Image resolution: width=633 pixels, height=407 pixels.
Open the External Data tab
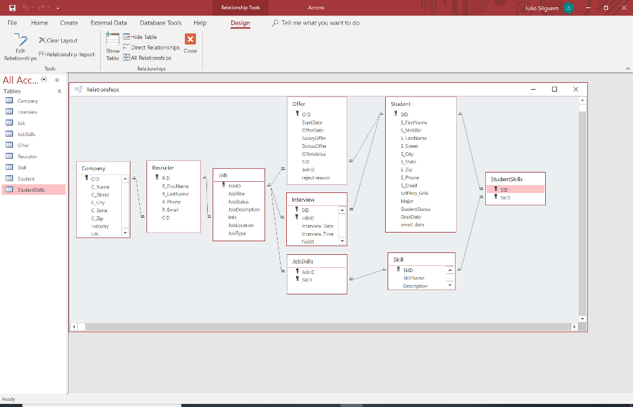pyautogui.click(x=109, y=23)
